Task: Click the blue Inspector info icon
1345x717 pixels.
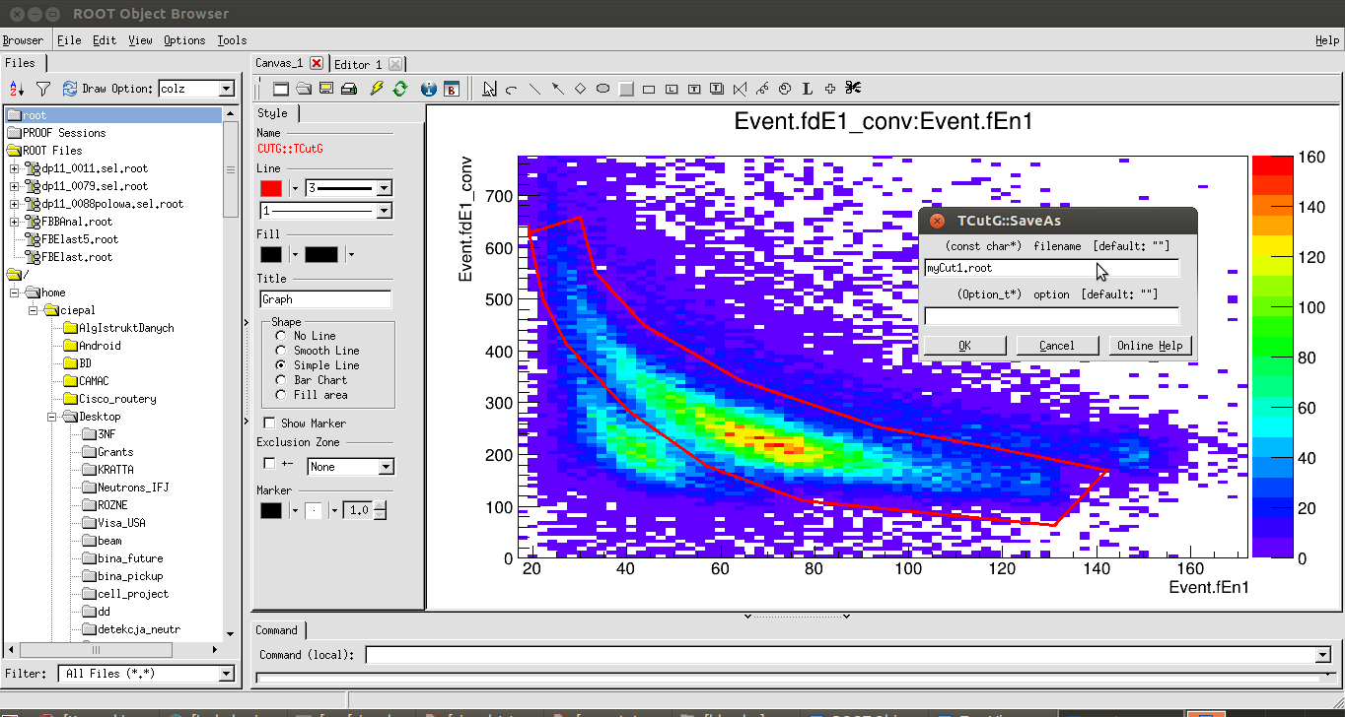Action: click(428, 89)
